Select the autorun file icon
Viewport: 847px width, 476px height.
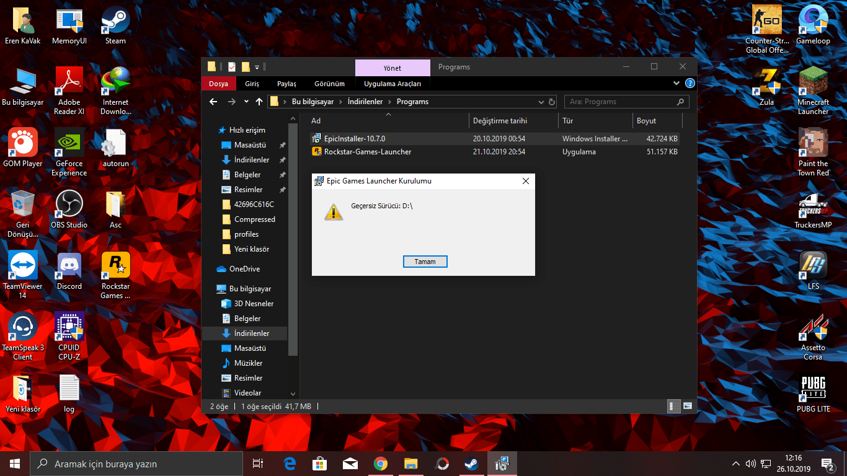[x=115, y=148]
